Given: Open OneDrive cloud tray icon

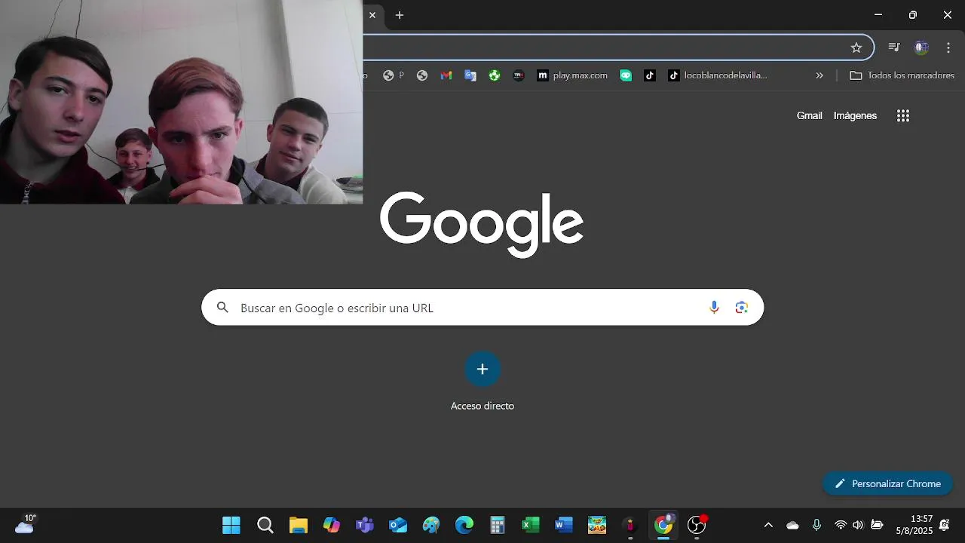Looking at the screenshot, I should (792, 525).
